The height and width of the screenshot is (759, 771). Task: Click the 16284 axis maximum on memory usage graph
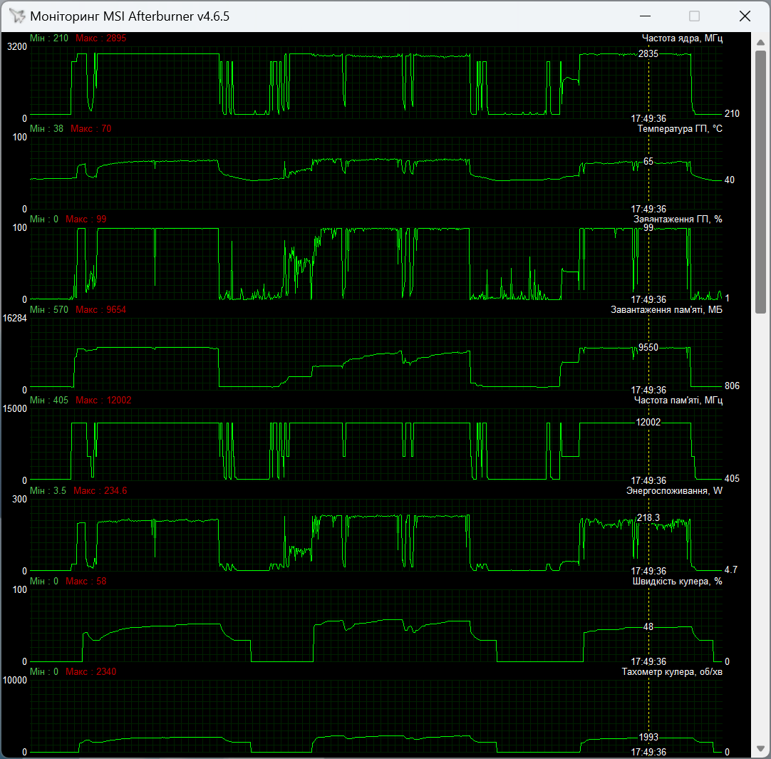coord(15,319)
